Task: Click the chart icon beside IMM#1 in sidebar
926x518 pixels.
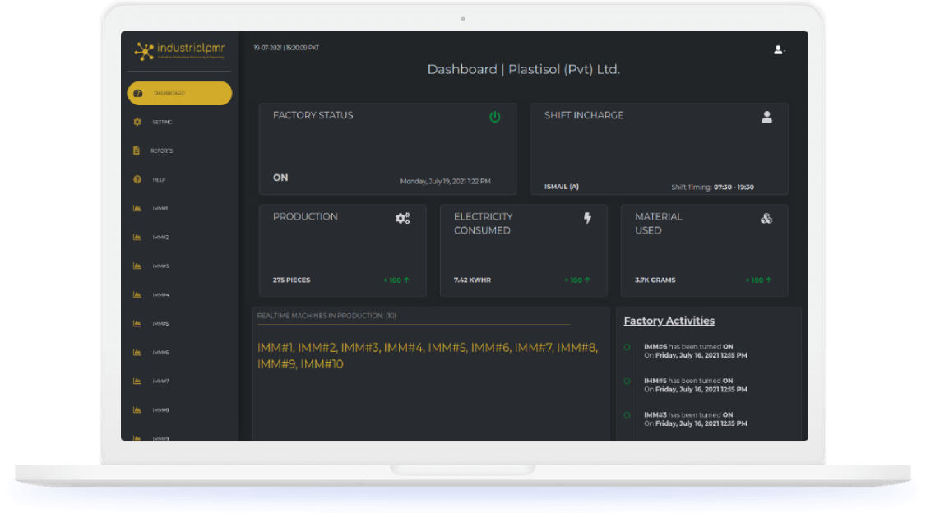Action: [x=137, y=209]
